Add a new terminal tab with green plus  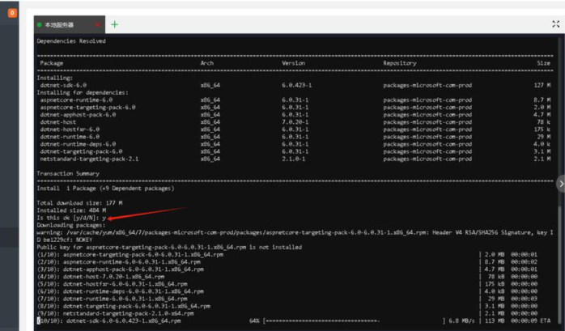coord(114,24)
